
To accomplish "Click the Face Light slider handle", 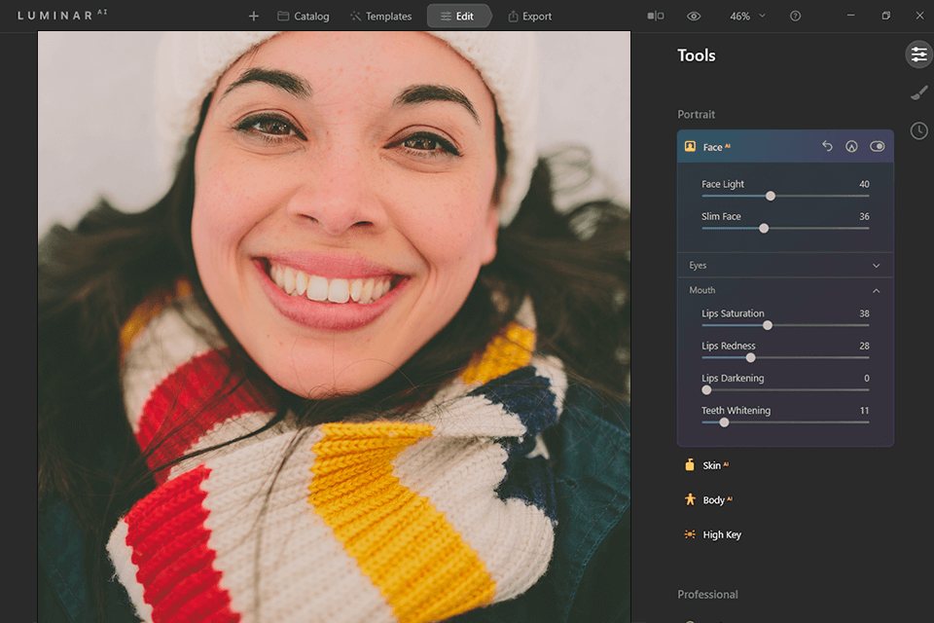I will (771, 196).
